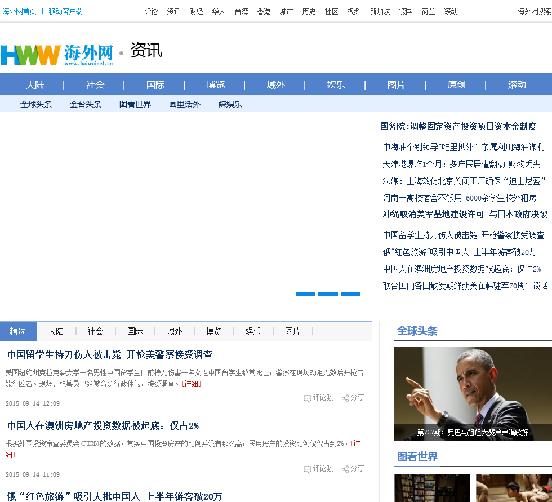Open 联合国向各国散发朝鲜 news link

click(465, 286)
